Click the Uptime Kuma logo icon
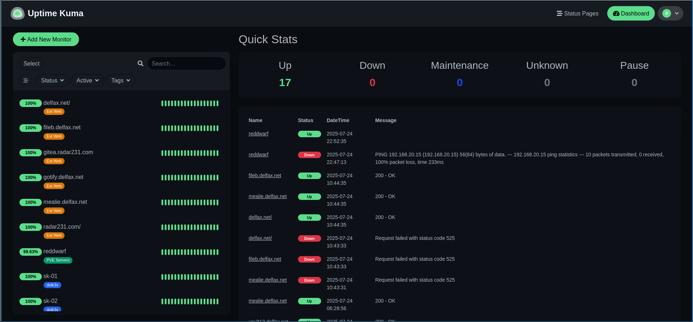 click(x=18, y=13)
